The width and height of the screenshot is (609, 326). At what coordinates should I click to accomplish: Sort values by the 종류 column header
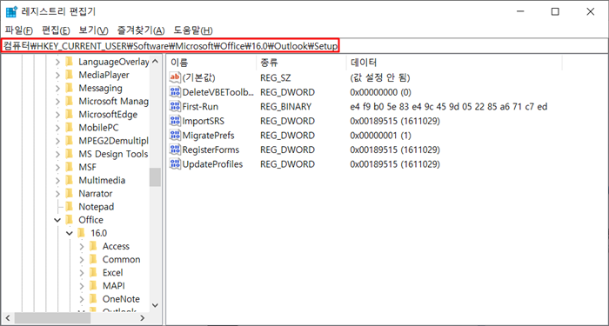(301, 62)
